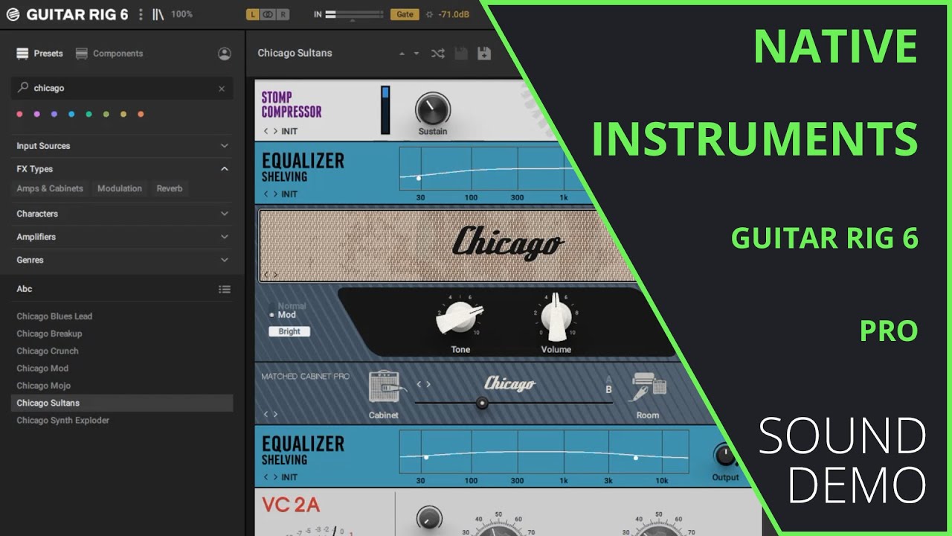The image size is (952, 536).
Task: Toggle the noise Gate button
Action: (405, 14)
